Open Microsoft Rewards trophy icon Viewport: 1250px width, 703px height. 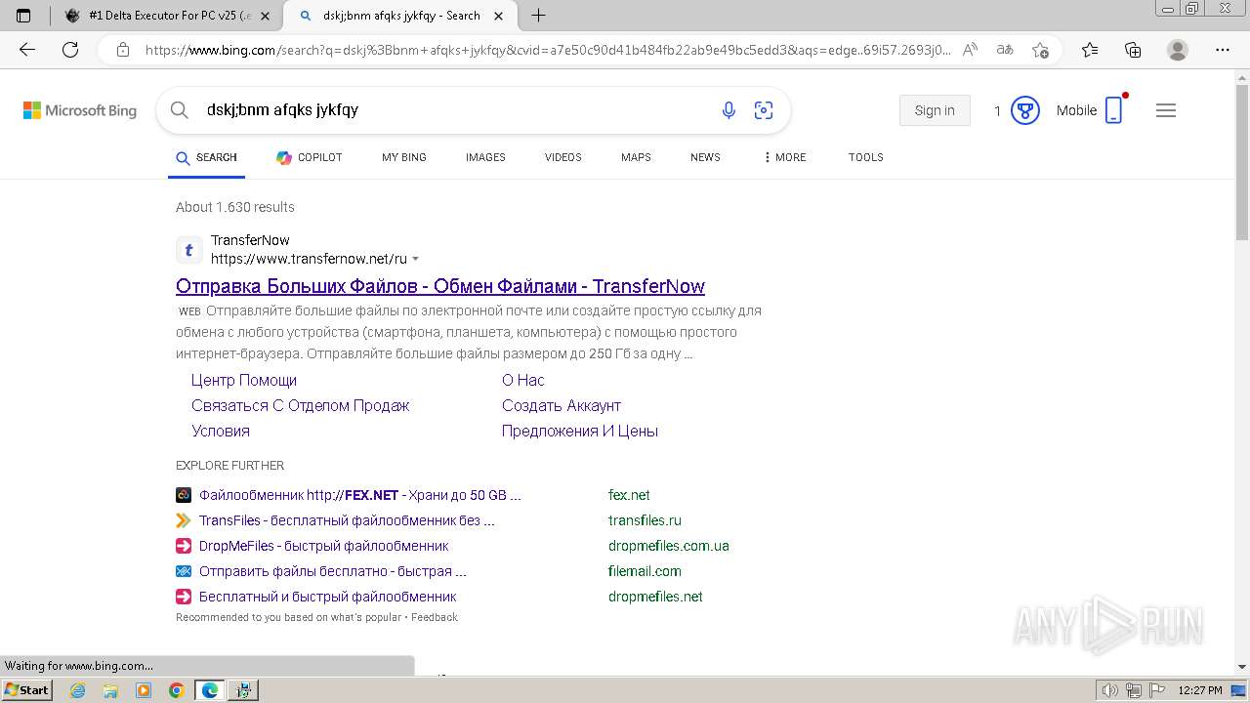click(x=1024, y=110)
